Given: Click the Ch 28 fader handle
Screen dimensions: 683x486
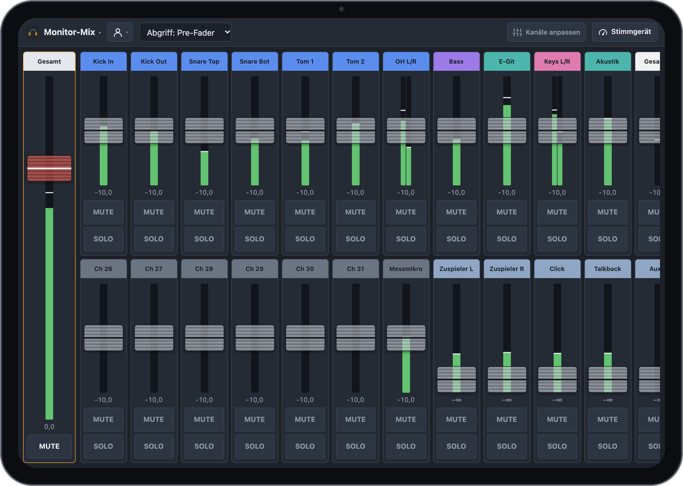Looking at the screenshot, I should pos(204,338).
